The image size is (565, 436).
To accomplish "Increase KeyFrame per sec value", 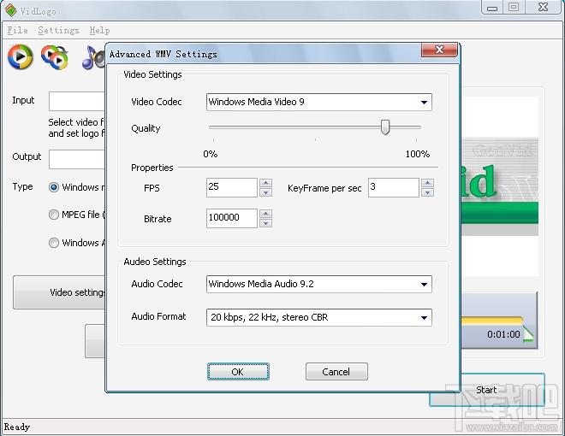I will pos(427,183).
